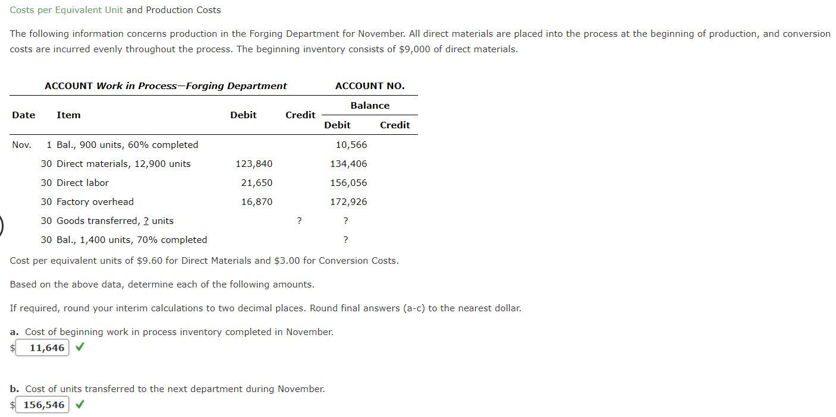Click the "Date" column header
The image size is (836, 417).
point(23,115)
